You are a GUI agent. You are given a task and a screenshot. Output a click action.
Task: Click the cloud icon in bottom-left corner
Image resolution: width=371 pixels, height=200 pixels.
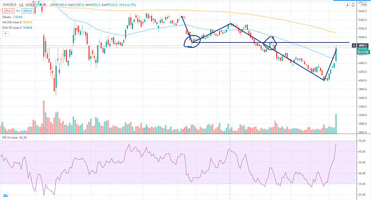5,195
